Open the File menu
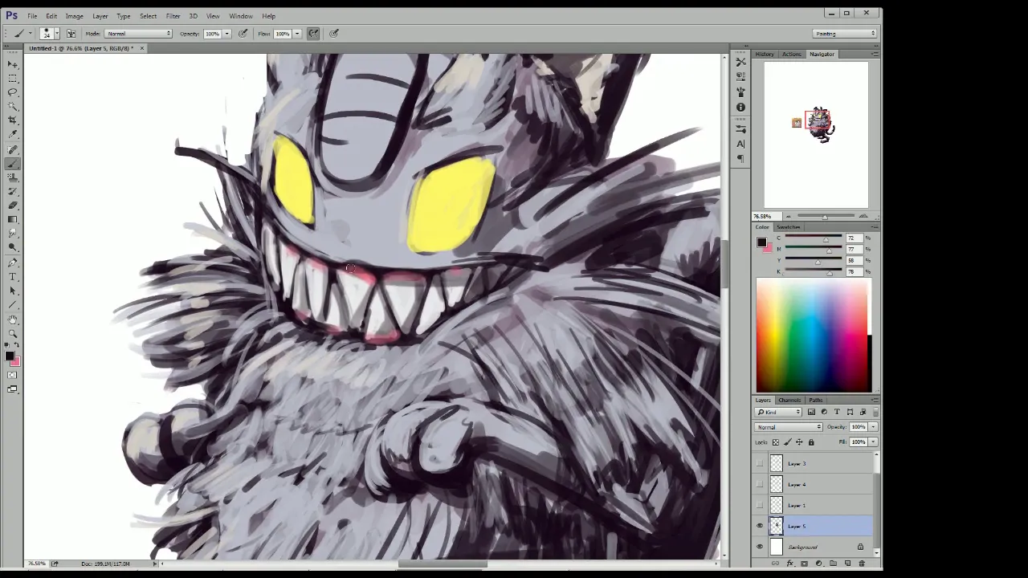The image size is (1028, 578). click(32, 16)
